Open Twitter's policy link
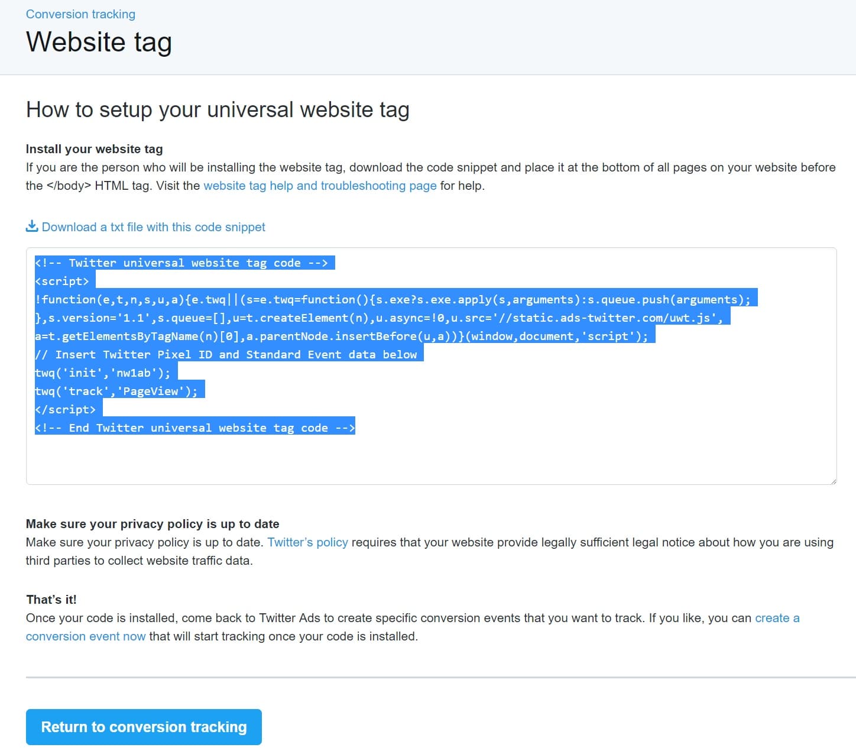 tap(307, 542)
